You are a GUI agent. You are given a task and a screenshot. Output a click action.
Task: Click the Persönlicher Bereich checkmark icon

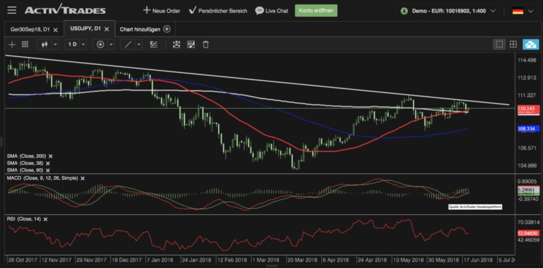click(193, 10)
